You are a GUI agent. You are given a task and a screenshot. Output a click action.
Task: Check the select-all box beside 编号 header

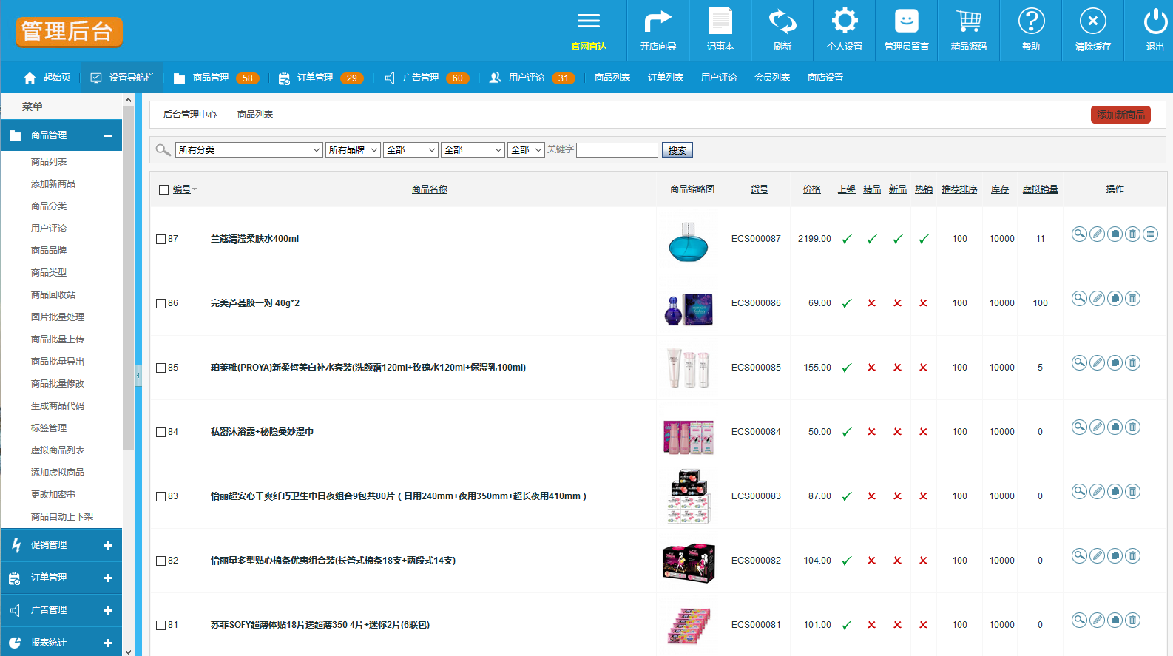(x=164, y=190)
